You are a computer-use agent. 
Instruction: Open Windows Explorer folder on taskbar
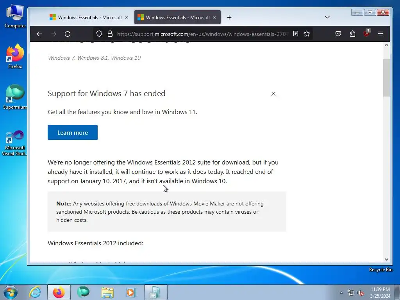107,292
